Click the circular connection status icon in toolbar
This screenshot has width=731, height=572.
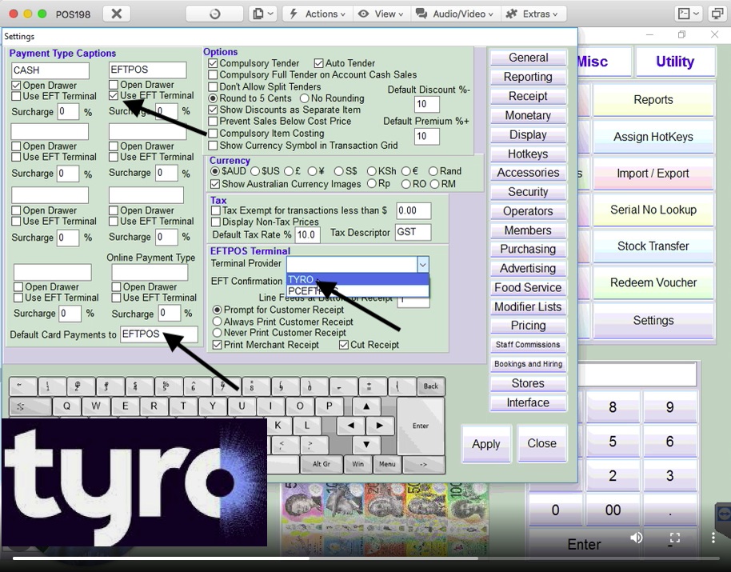(214, 14)
